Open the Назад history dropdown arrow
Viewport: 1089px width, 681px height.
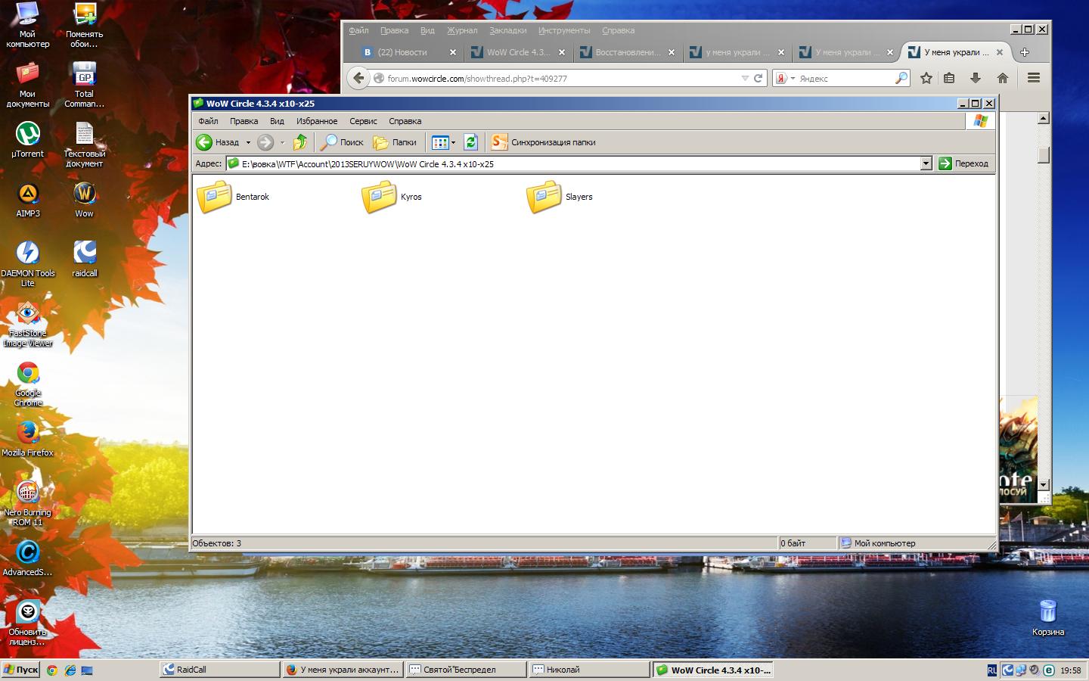coord(248,142)
